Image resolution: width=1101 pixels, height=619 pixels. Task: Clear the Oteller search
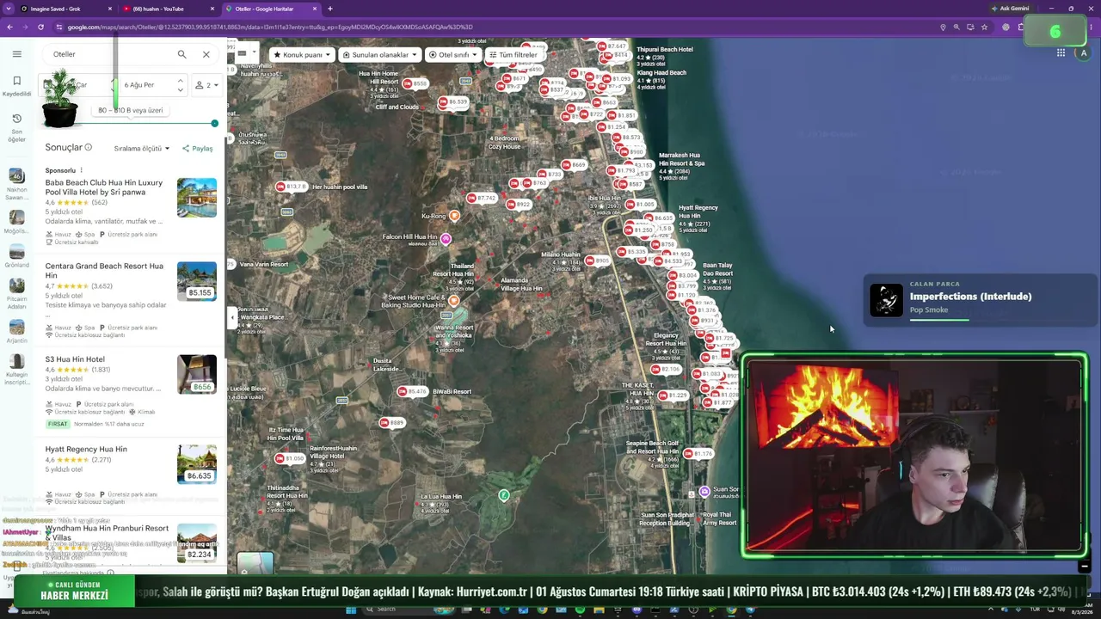[x=206, y=54]
